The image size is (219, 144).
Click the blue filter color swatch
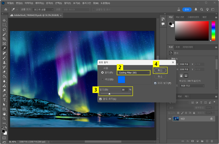[121, 79]
